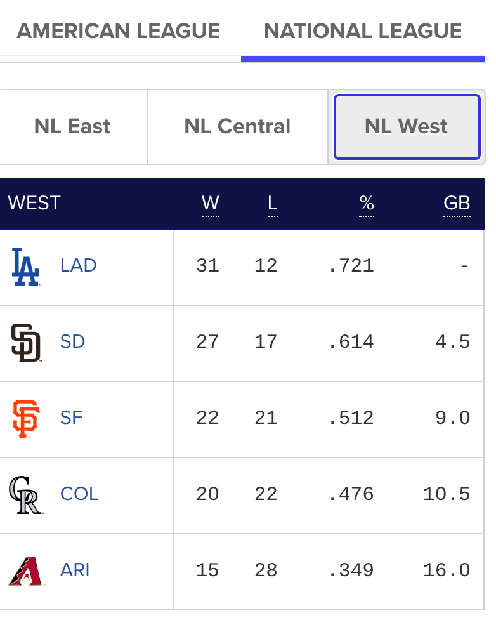Image resolution: width=496 pixels, height=627 pixels.
Task: Select the National League tab
Action: pyautogui.click(x=363, y=31)
